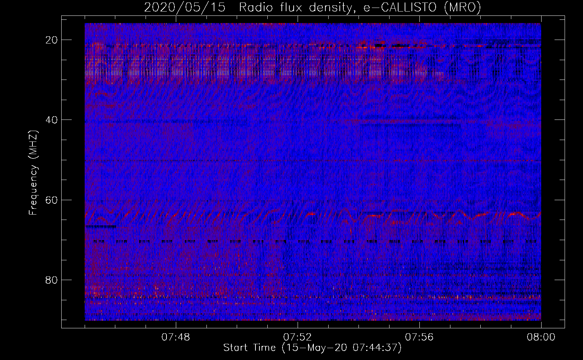Click the frequency tick label 80

click(x=52, y=280)
